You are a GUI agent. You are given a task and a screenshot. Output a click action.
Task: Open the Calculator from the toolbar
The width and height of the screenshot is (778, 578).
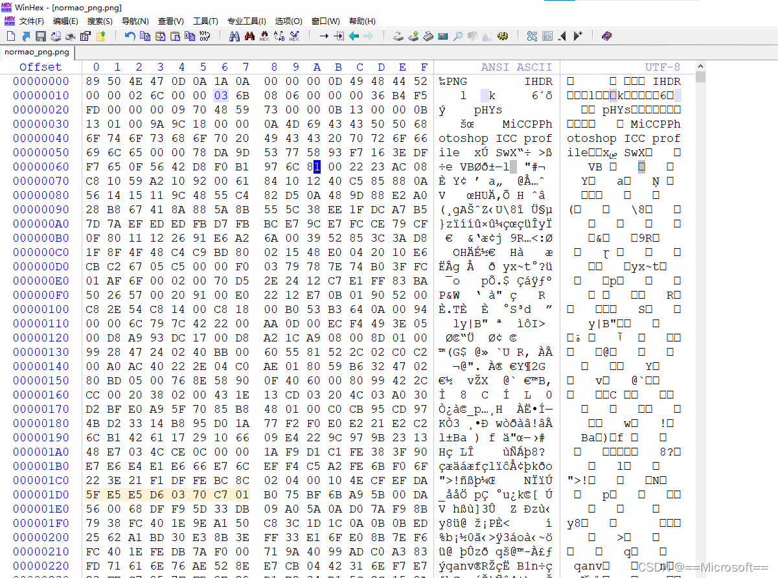443,36
